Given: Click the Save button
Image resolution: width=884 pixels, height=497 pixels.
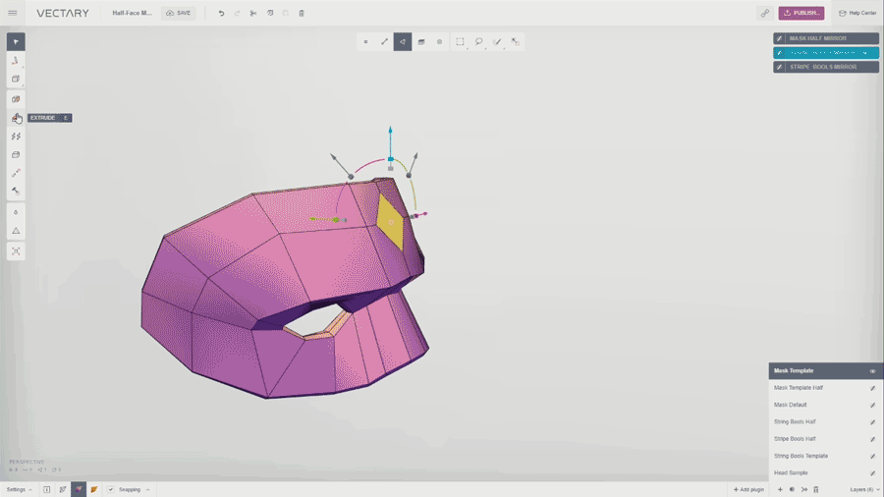Looking at the screenshot, I should point(178,13).
